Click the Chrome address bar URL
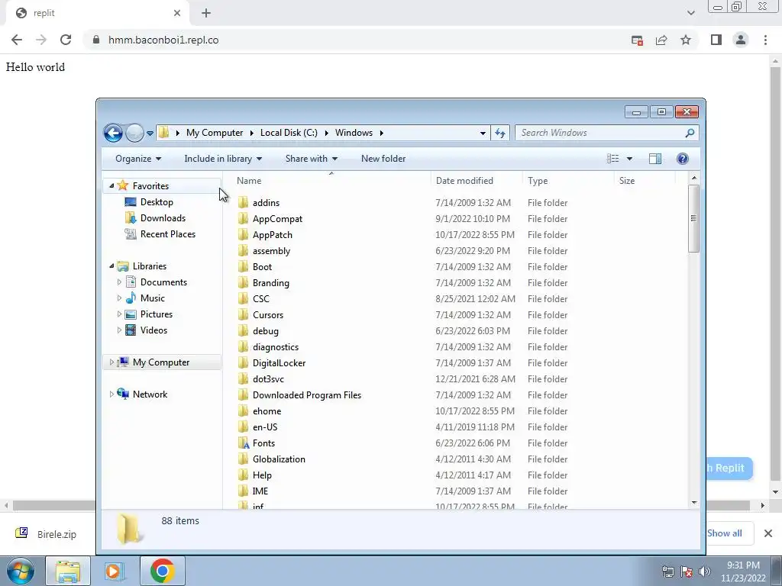The height and width of the screenshot is (586, 782). tap(163, 40)
